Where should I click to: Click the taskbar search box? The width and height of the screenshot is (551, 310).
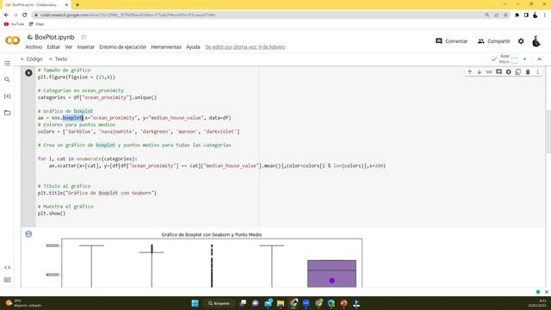219,303
